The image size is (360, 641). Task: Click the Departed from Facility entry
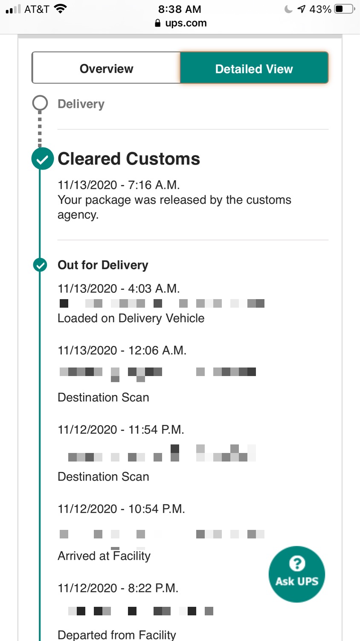click(117, 635)
